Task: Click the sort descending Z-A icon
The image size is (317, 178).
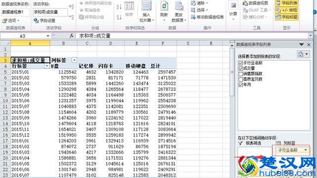Action: (x=119, y=17)
